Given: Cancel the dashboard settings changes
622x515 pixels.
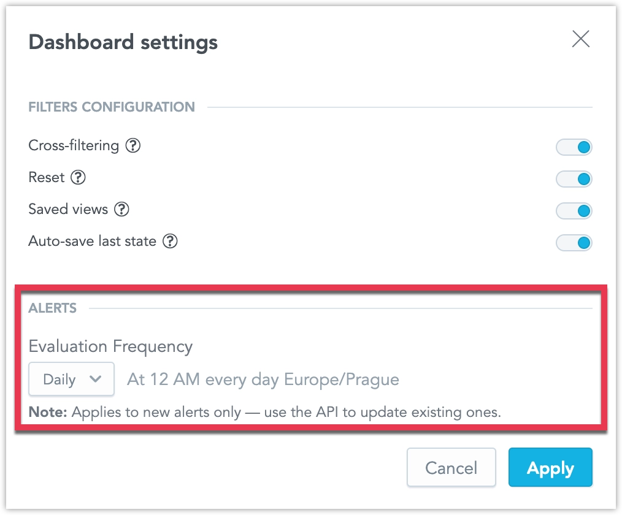Looking at the screenshot, I should [451, 467].
